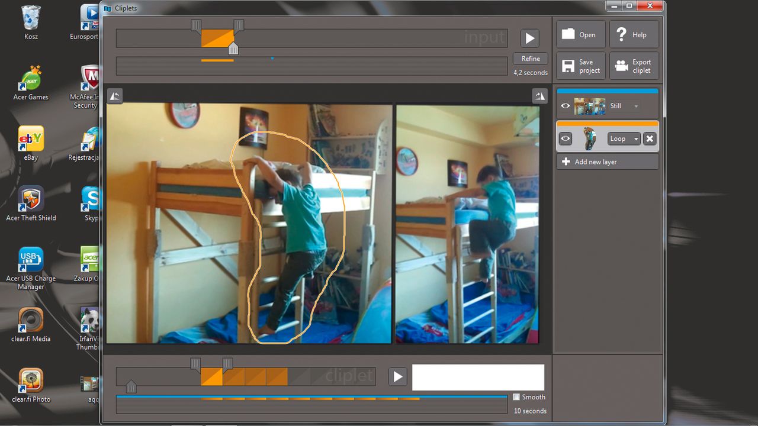The height and width of the screenshot is (426, 758).
Task: Select the Loop layer thumbnail
Action: click(590, 138)
